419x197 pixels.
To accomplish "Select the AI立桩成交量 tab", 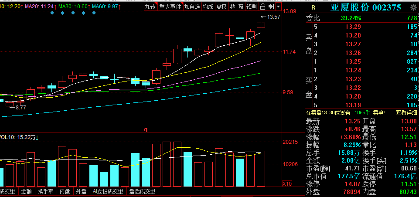I will 108,191.
